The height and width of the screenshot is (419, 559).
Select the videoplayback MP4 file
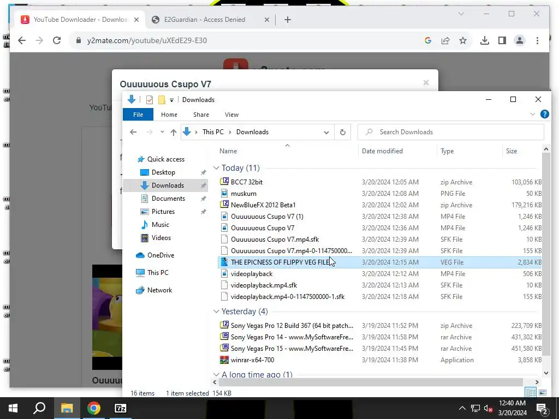click(251, 274)
